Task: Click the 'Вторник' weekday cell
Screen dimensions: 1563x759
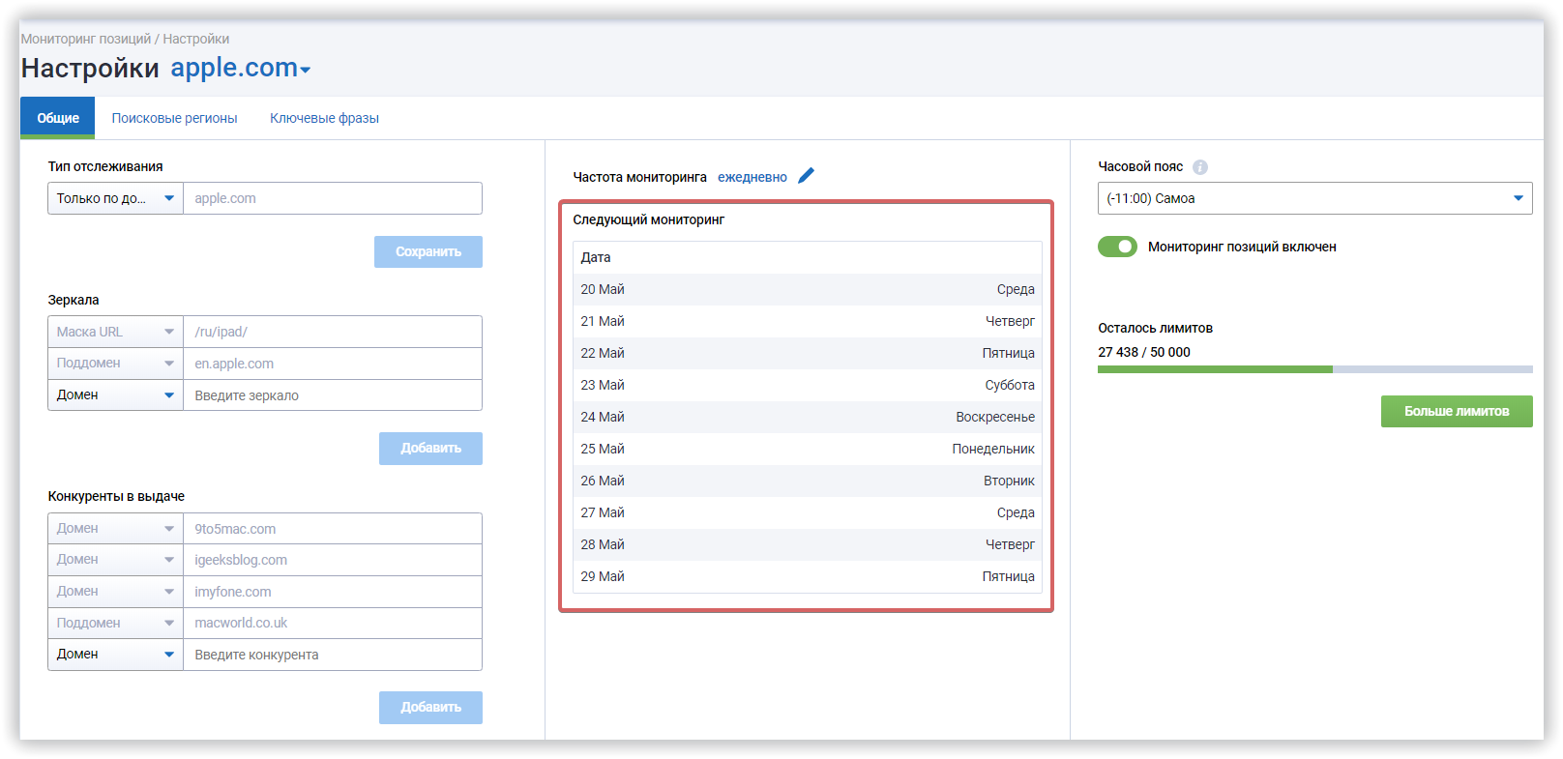Action: coord(1009,481)
